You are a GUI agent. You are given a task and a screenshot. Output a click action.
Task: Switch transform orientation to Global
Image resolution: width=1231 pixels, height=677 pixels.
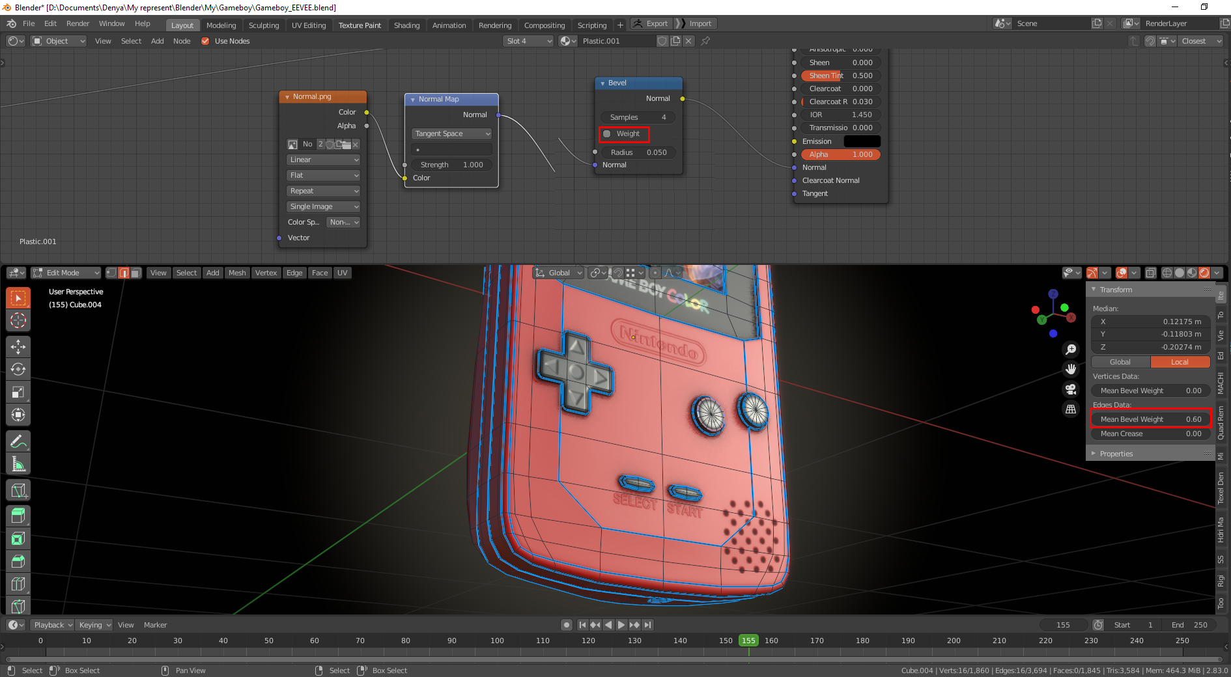tap(1120, 362)
